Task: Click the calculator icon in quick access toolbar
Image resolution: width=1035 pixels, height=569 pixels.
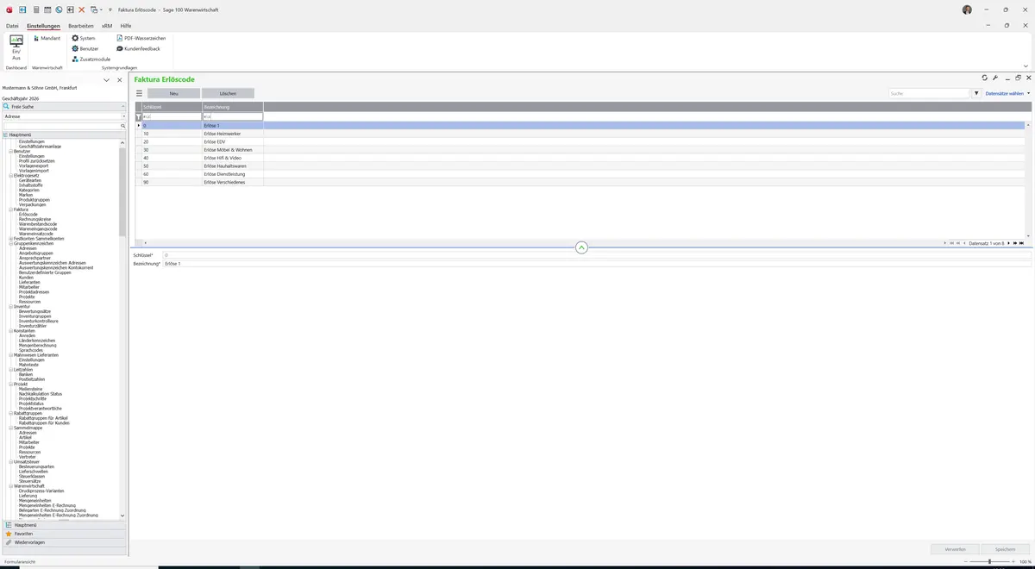Action: point(35,9)
